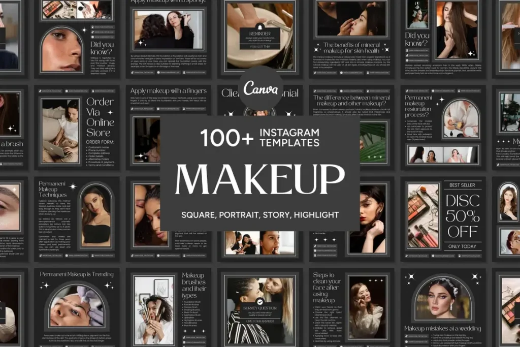Click the bell icon above REMINDER
This screenshot has height=347, width=520.
tap(260, 27)
